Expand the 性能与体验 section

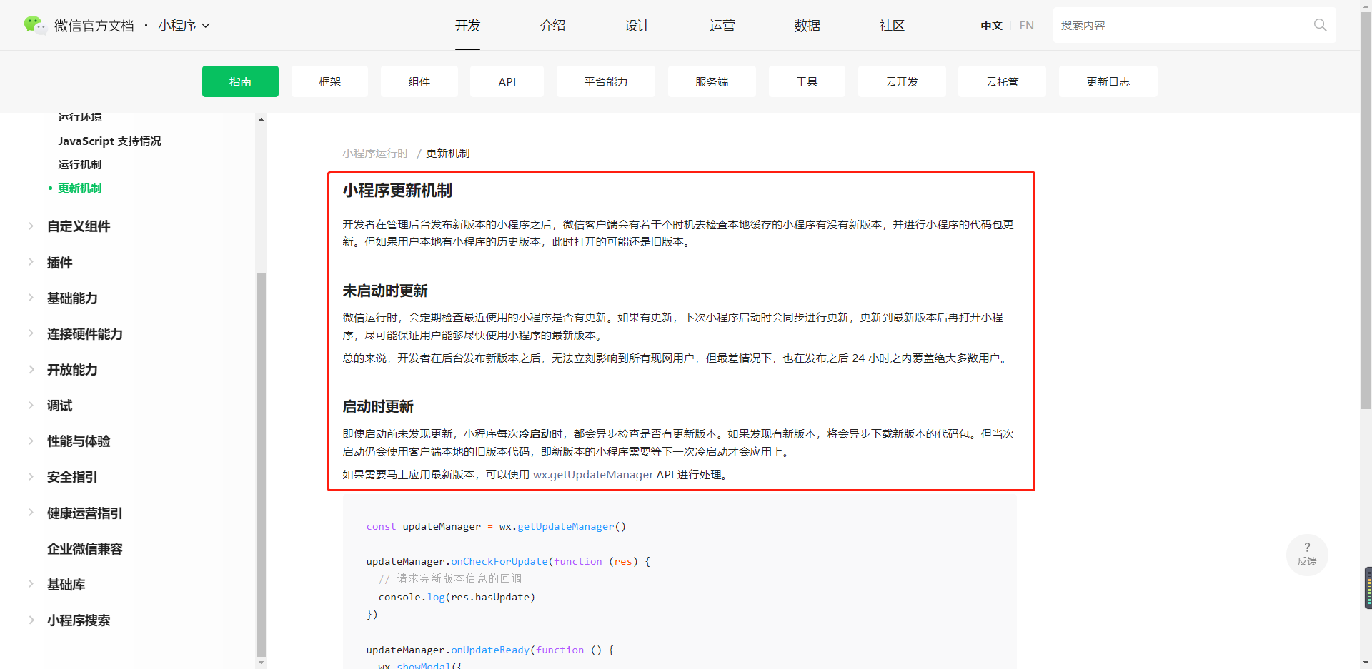[79, 441]
